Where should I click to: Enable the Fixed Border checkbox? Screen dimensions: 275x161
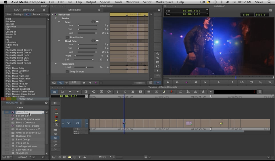[x=67, y=37]
